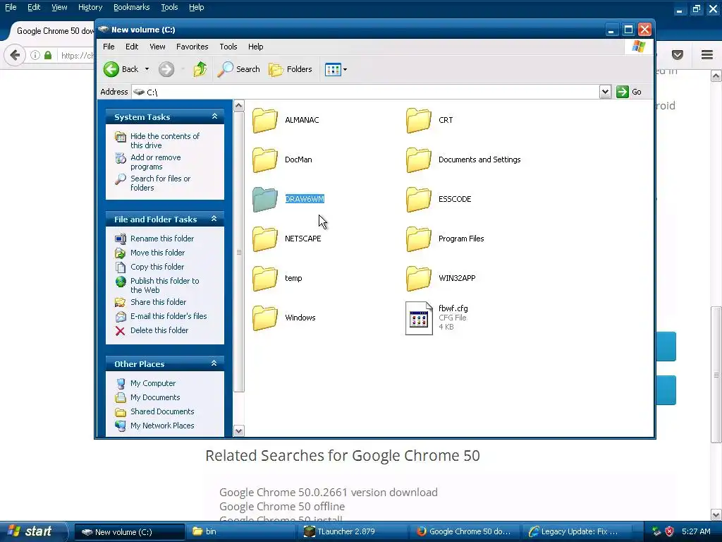Viewport: 722px width, 542px height.
Task: Click the grayed Forward arrow button
Action: [x=166, y=69]
